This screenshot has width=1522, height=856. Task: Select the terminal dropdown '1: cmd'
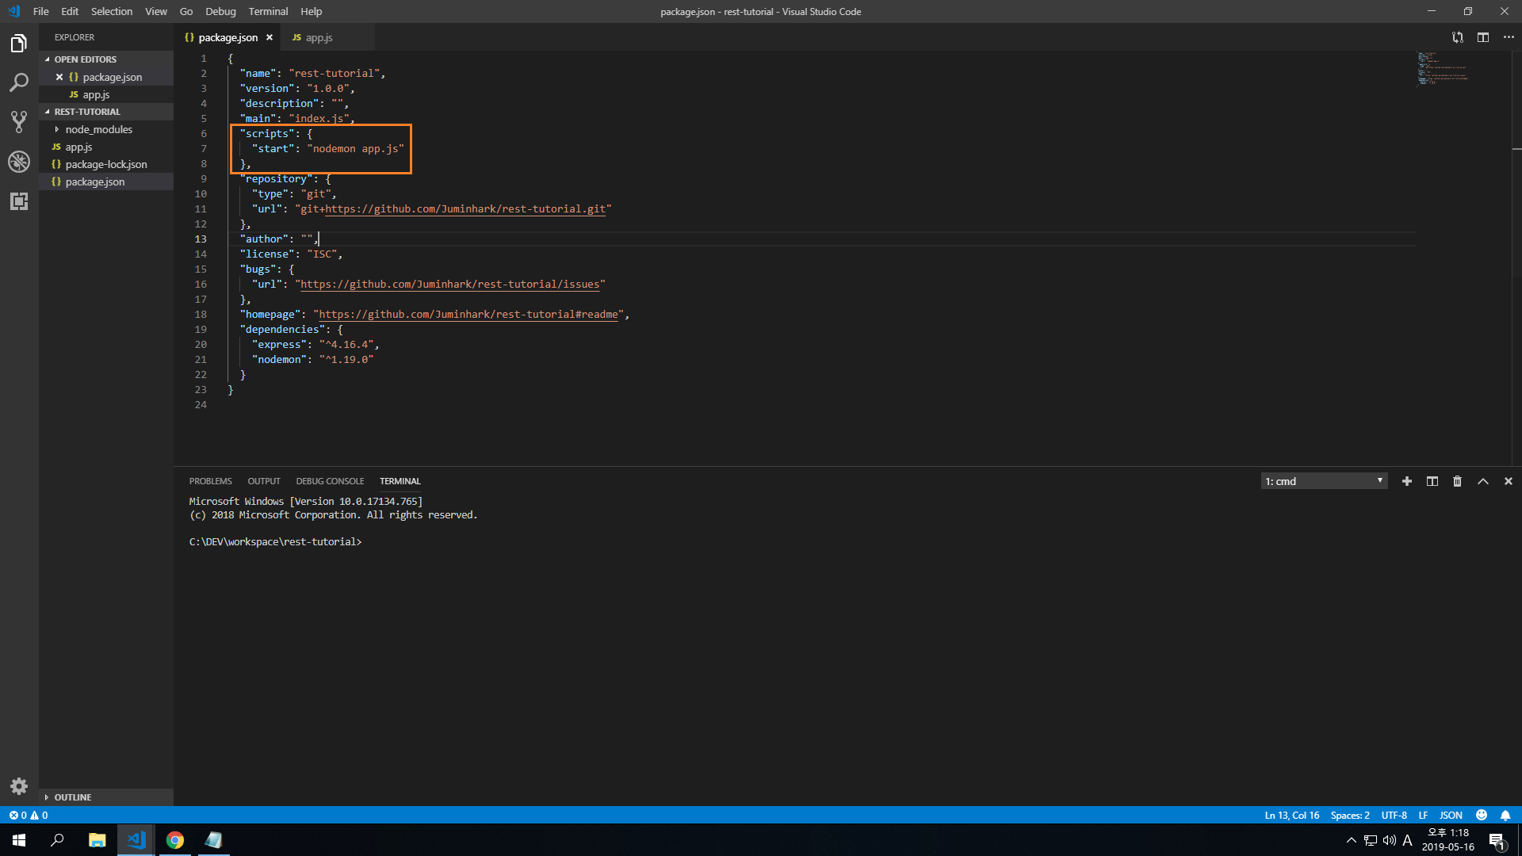[x=1324, y=481]
